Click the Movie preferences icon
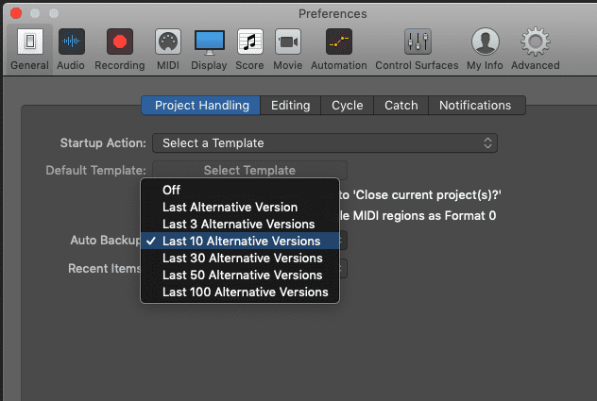Viewport: 597px width, 401px height. [x=288, y=49]
